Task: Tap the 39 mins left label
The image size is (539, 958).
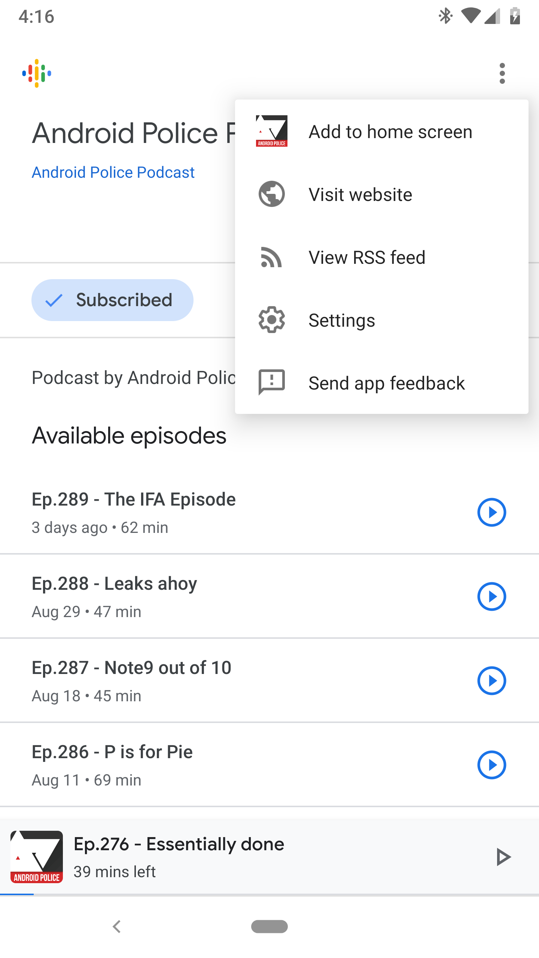Action: coord(114,872)
